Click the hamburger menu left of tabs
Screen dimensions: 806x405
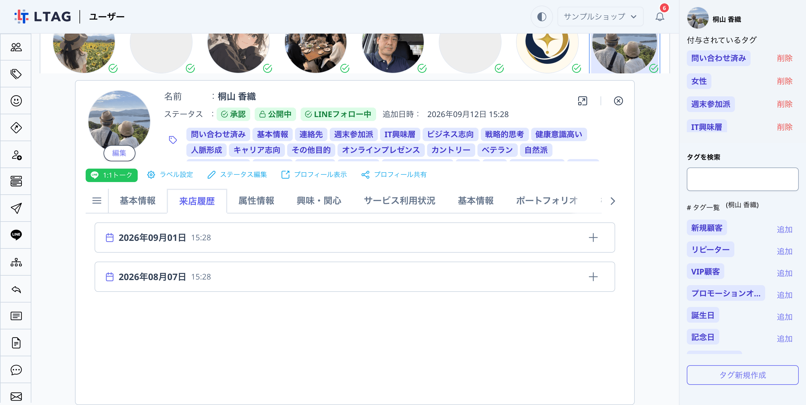pos(97,201)
